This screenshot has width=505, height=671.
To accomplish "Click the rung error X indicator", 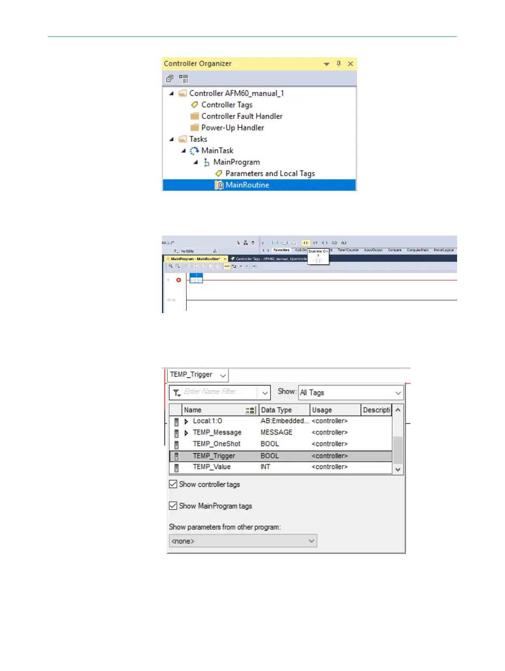I will (179, 280).
